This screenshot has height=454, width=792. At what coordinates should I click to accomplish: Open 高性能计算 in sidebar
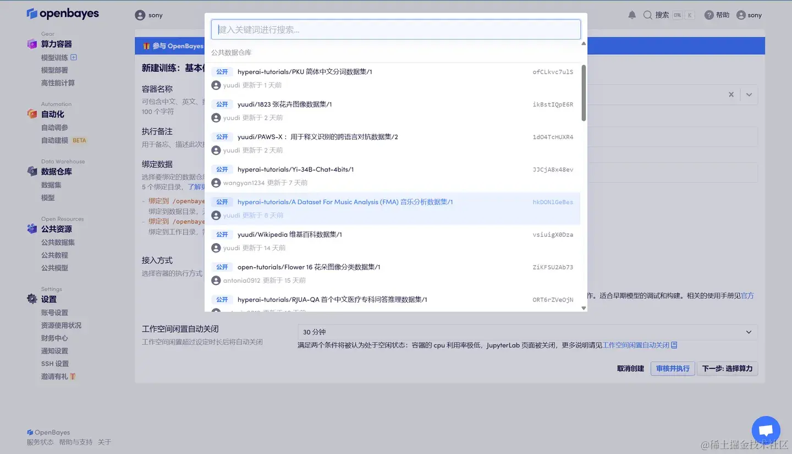58,83
